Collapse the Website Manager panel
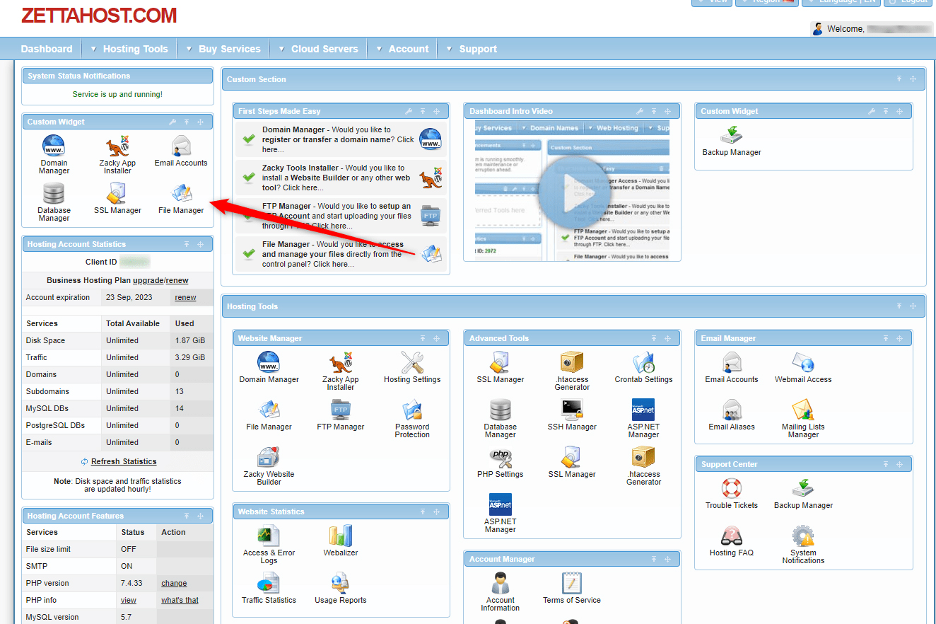The image size is (936, 624). pos(423,339)
